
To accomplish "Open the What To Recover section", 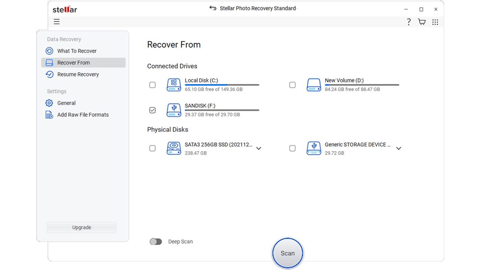I will [x=77, y=51].
